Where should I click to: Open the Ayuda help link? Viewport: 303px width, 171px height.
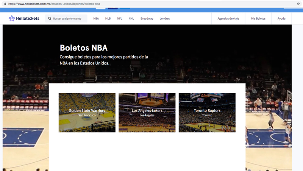coord(281,19)
